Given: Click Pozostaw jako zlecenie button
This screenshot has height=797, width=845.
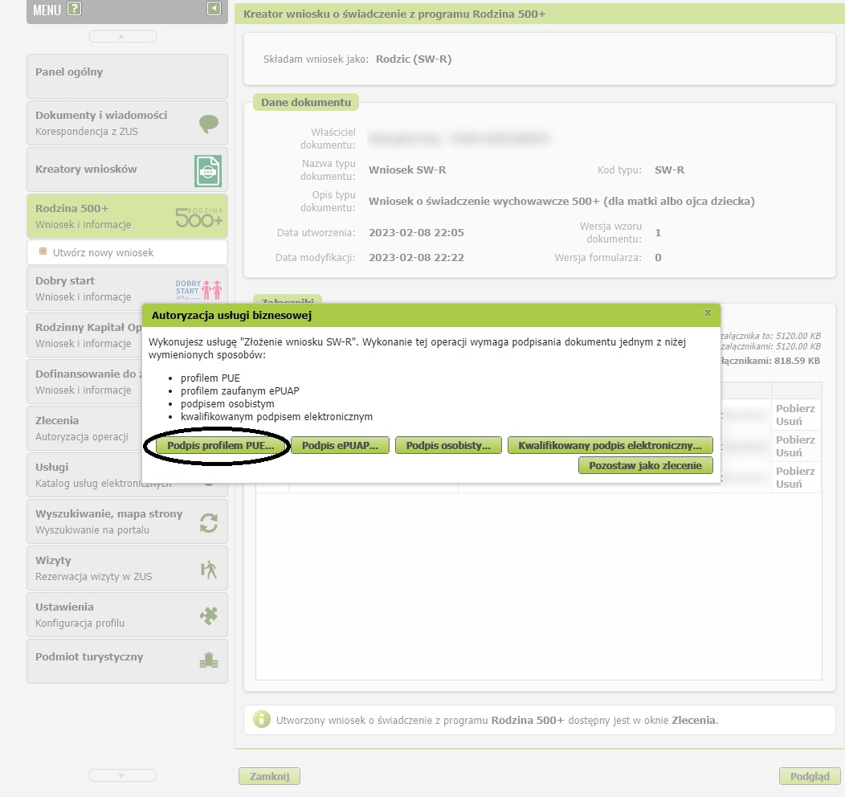Looking at the screenshot, I should pos(645,466).
